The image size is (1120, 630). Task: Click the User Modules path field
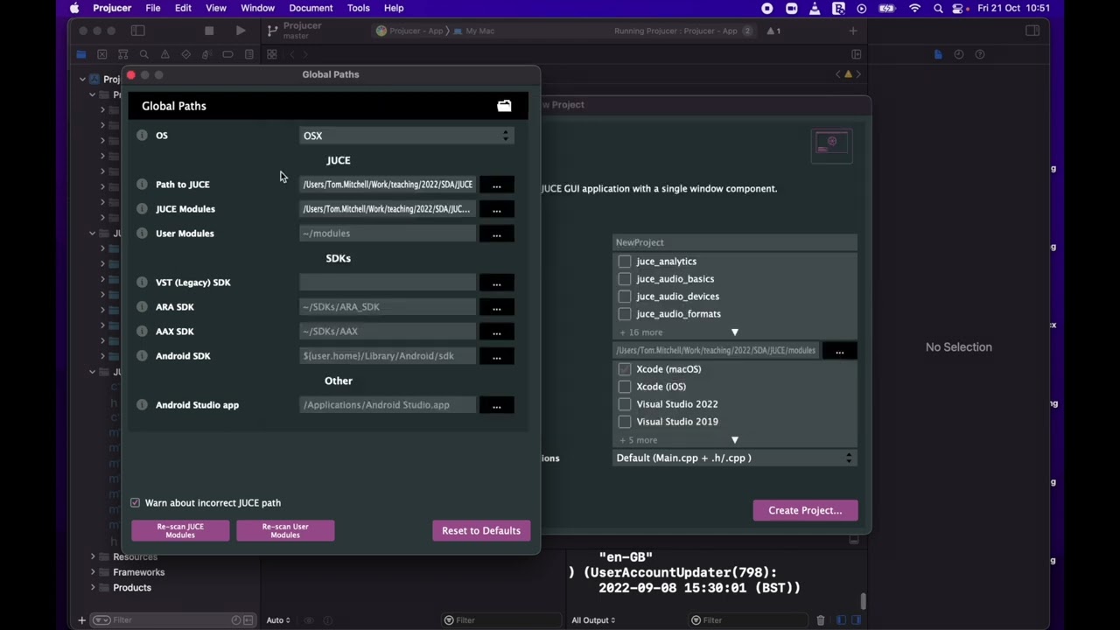(x=388, y=234)
